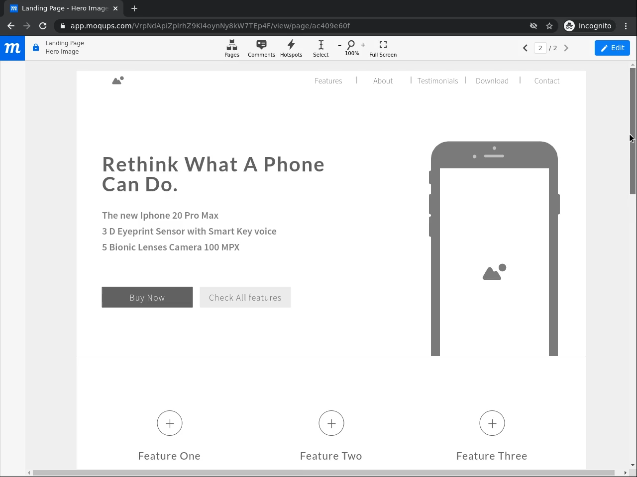The image size is (637, 477).
Task: Close the Landing Page browser tab
Action: click(x=115, y=8)
